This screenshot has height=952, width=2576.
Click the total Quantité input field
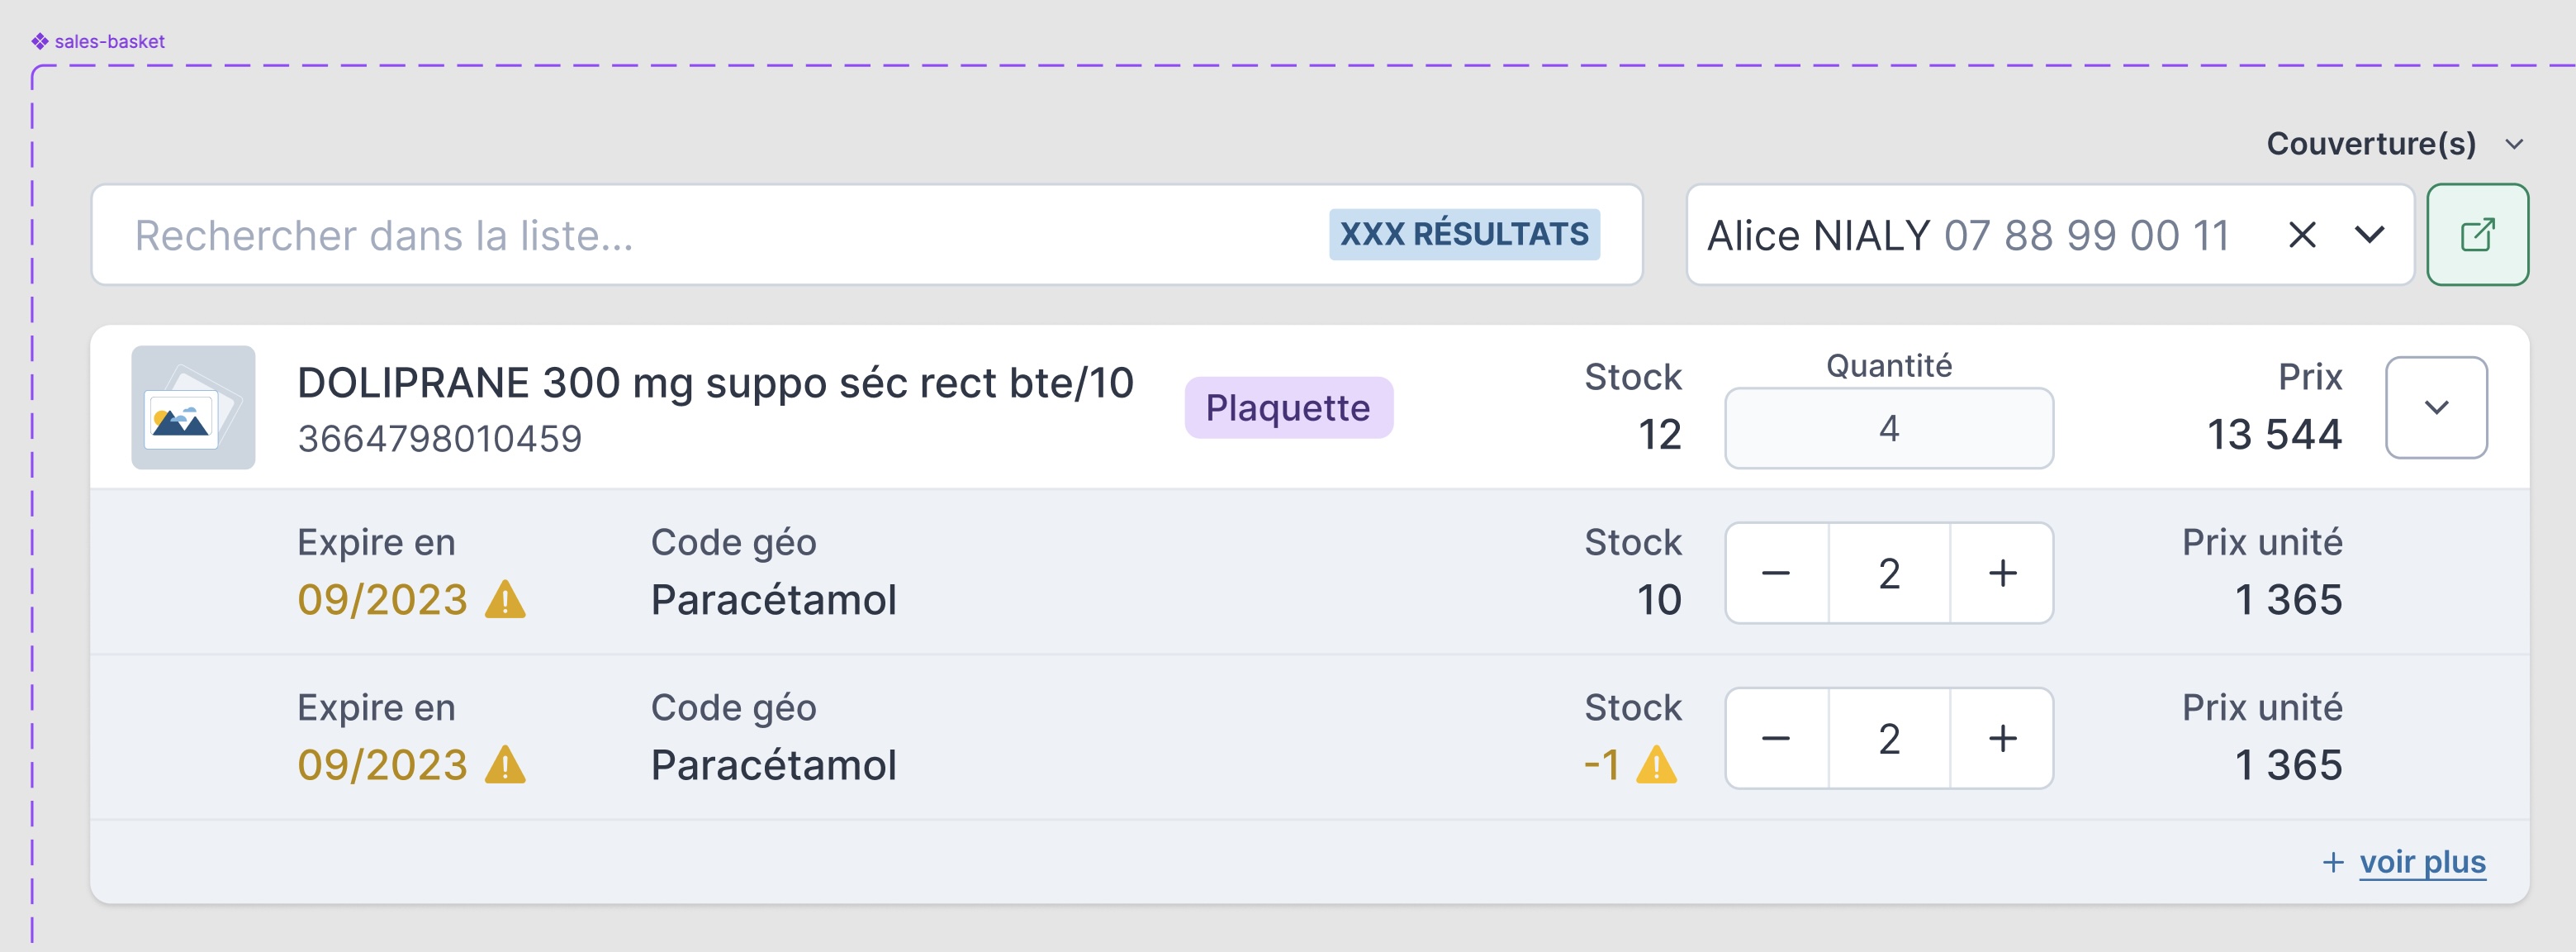point(1888,428)
